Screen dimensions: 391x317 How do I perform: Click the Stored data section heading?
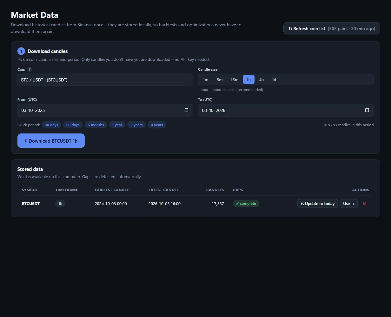click(x=30, y=169)
